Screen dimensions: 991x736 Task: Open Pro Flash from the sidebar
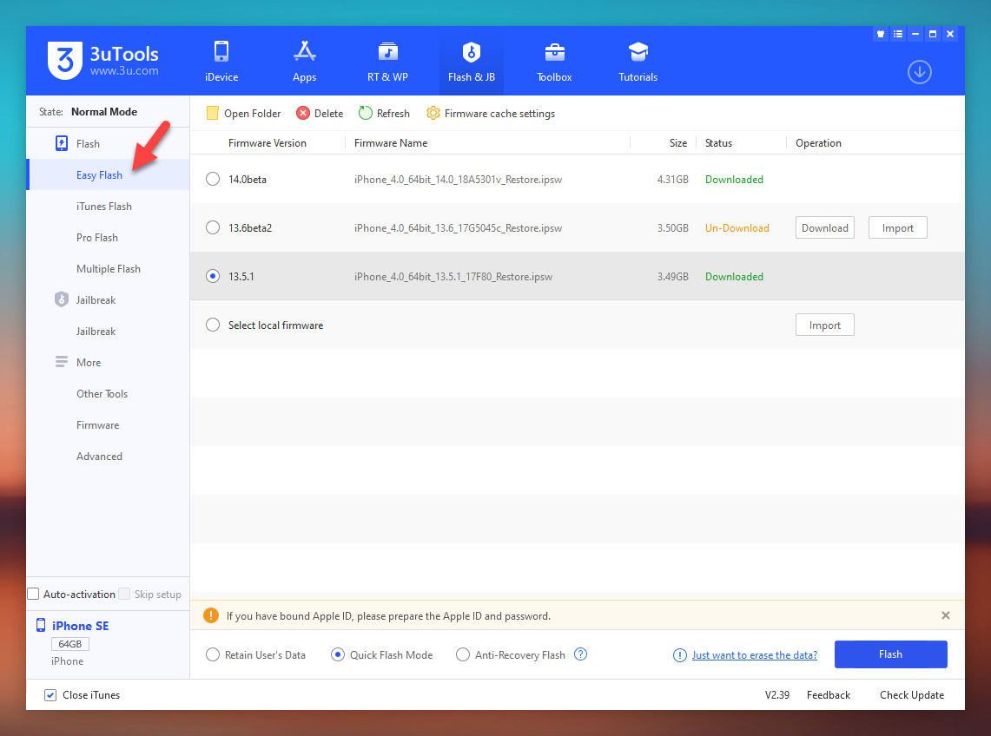point(97,238)
